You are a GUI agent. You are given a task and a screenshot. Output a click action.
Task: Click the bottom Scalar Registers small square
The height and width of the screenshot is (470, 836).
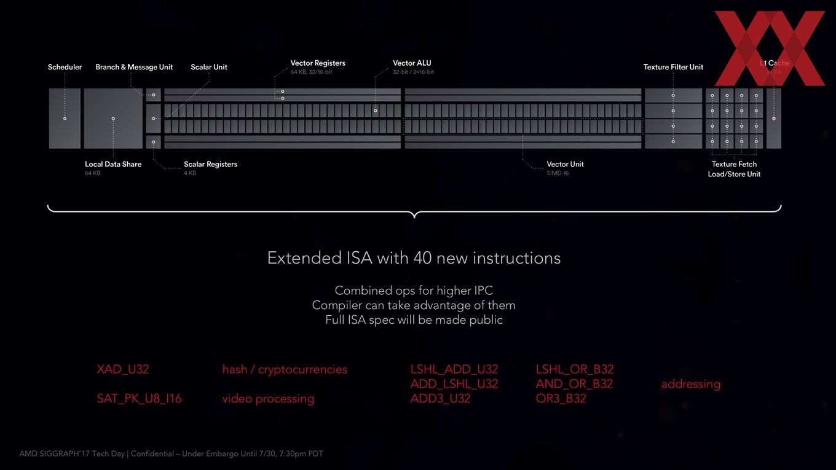coord(154,142)
